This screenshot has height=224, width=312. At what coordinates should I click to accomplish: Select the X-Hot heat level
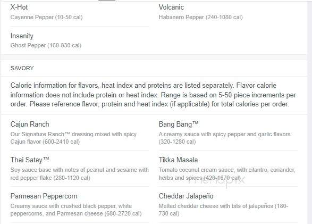tap(19, 7)
